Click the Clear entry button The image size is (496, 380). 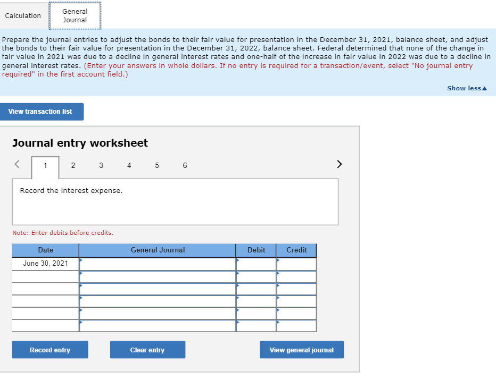(147, 350)
